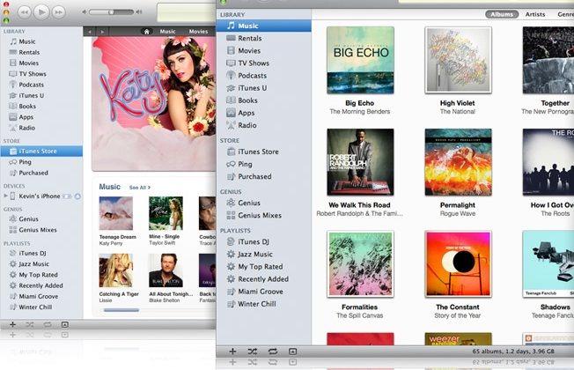
Task: Switch to the Artists view tab
Action: 535,14
